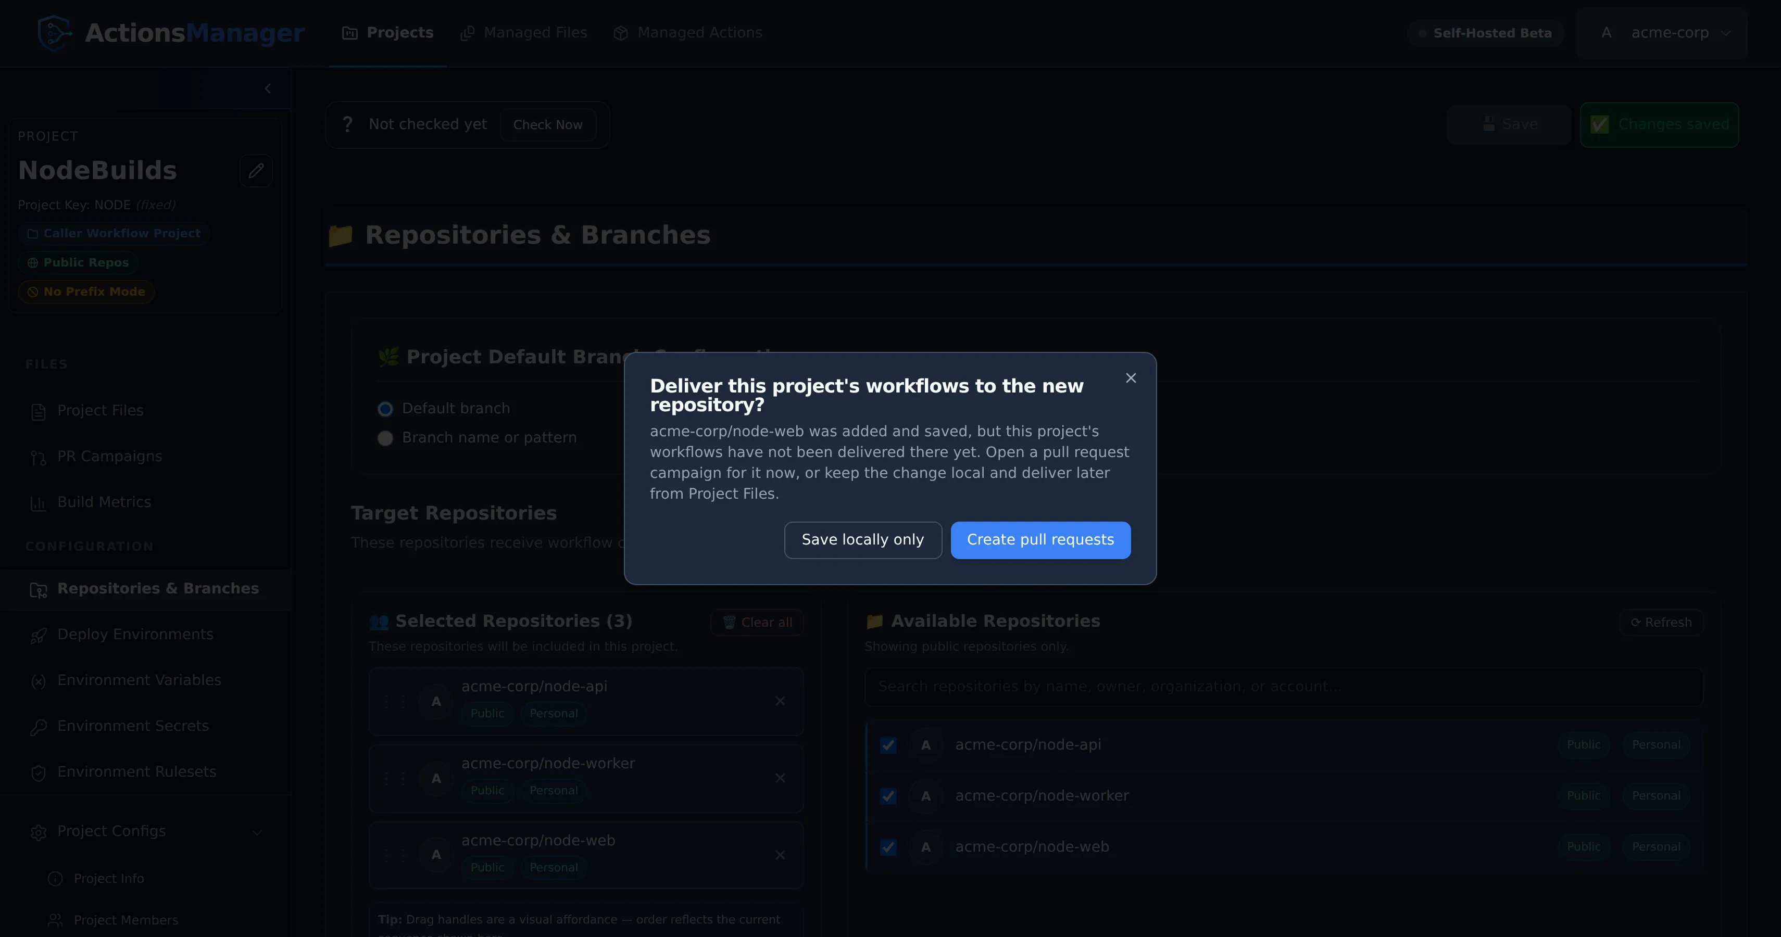This screenshot has width=1781, height=937.
Task: Select the Default branch radio option
Action: [x=385, y=409]
